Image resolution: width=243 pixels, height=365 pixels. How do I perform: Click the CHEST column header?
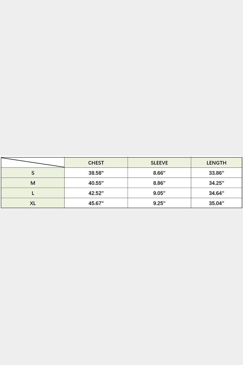click(96, 163)
